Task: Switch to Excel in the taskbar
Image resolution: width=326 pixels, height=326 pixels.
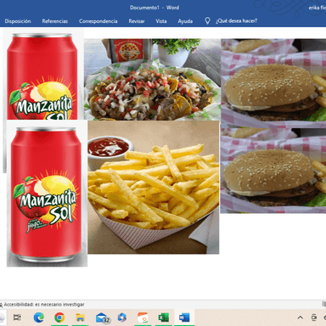Action: tap(164, 318)
